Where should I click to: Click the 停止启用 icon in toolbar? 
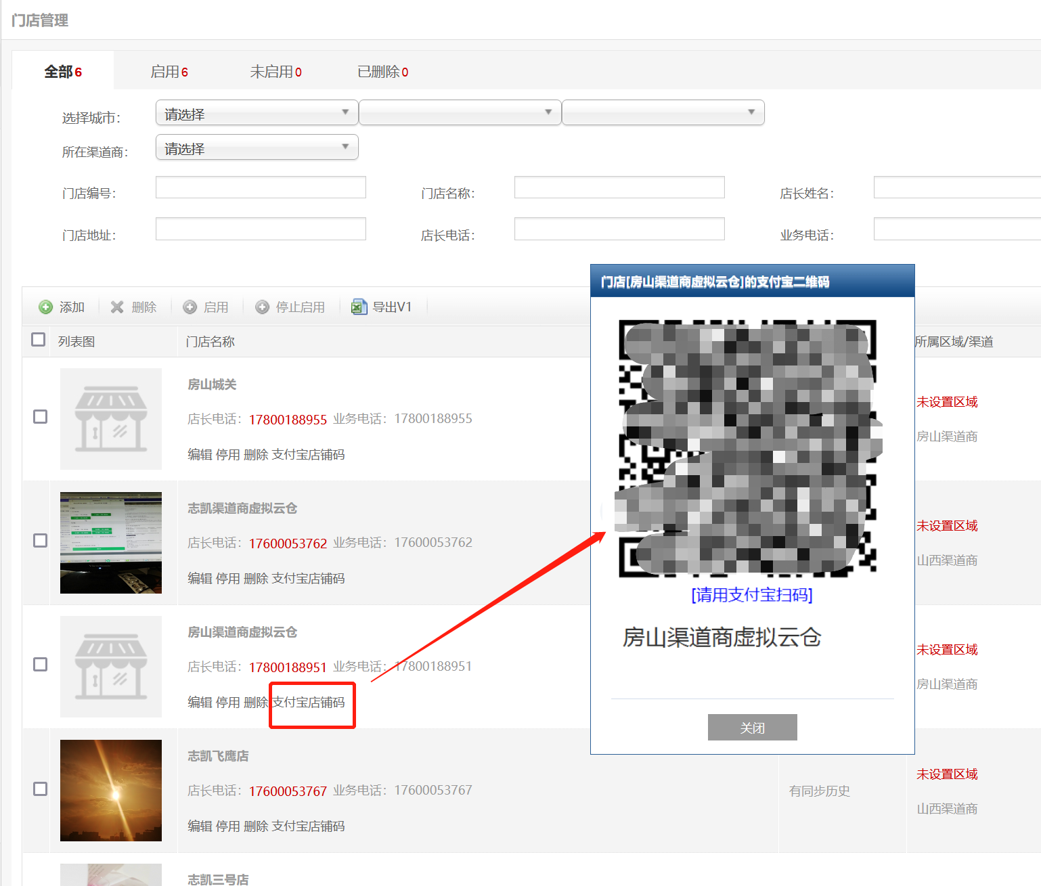pyautogui.click(x=262, y=307)
